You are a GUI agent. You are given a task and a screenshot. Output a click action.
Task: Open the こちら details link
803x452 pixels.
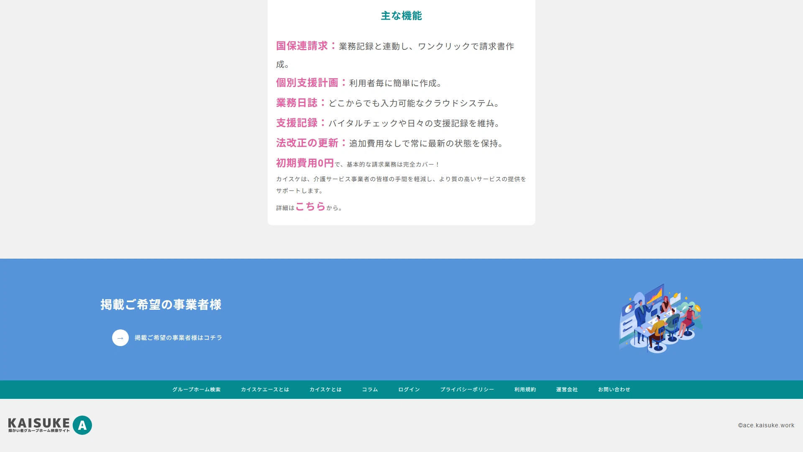[310, 206]
